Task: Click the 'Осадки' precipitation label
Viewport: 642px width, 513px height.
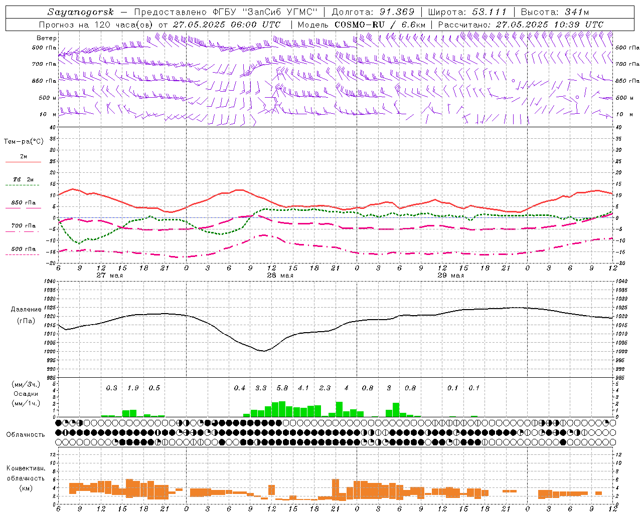Action: [26, 394]
